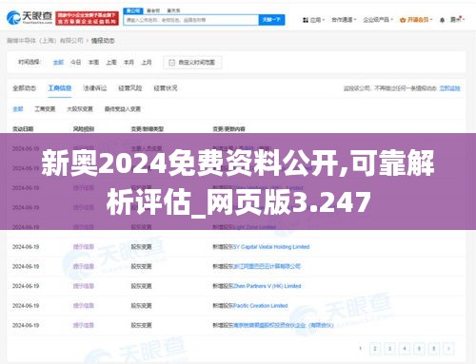The width and height of the screenshot is (476, 364).
Task: Go to page 3 in pagination
Action: (x=389, y=349)
